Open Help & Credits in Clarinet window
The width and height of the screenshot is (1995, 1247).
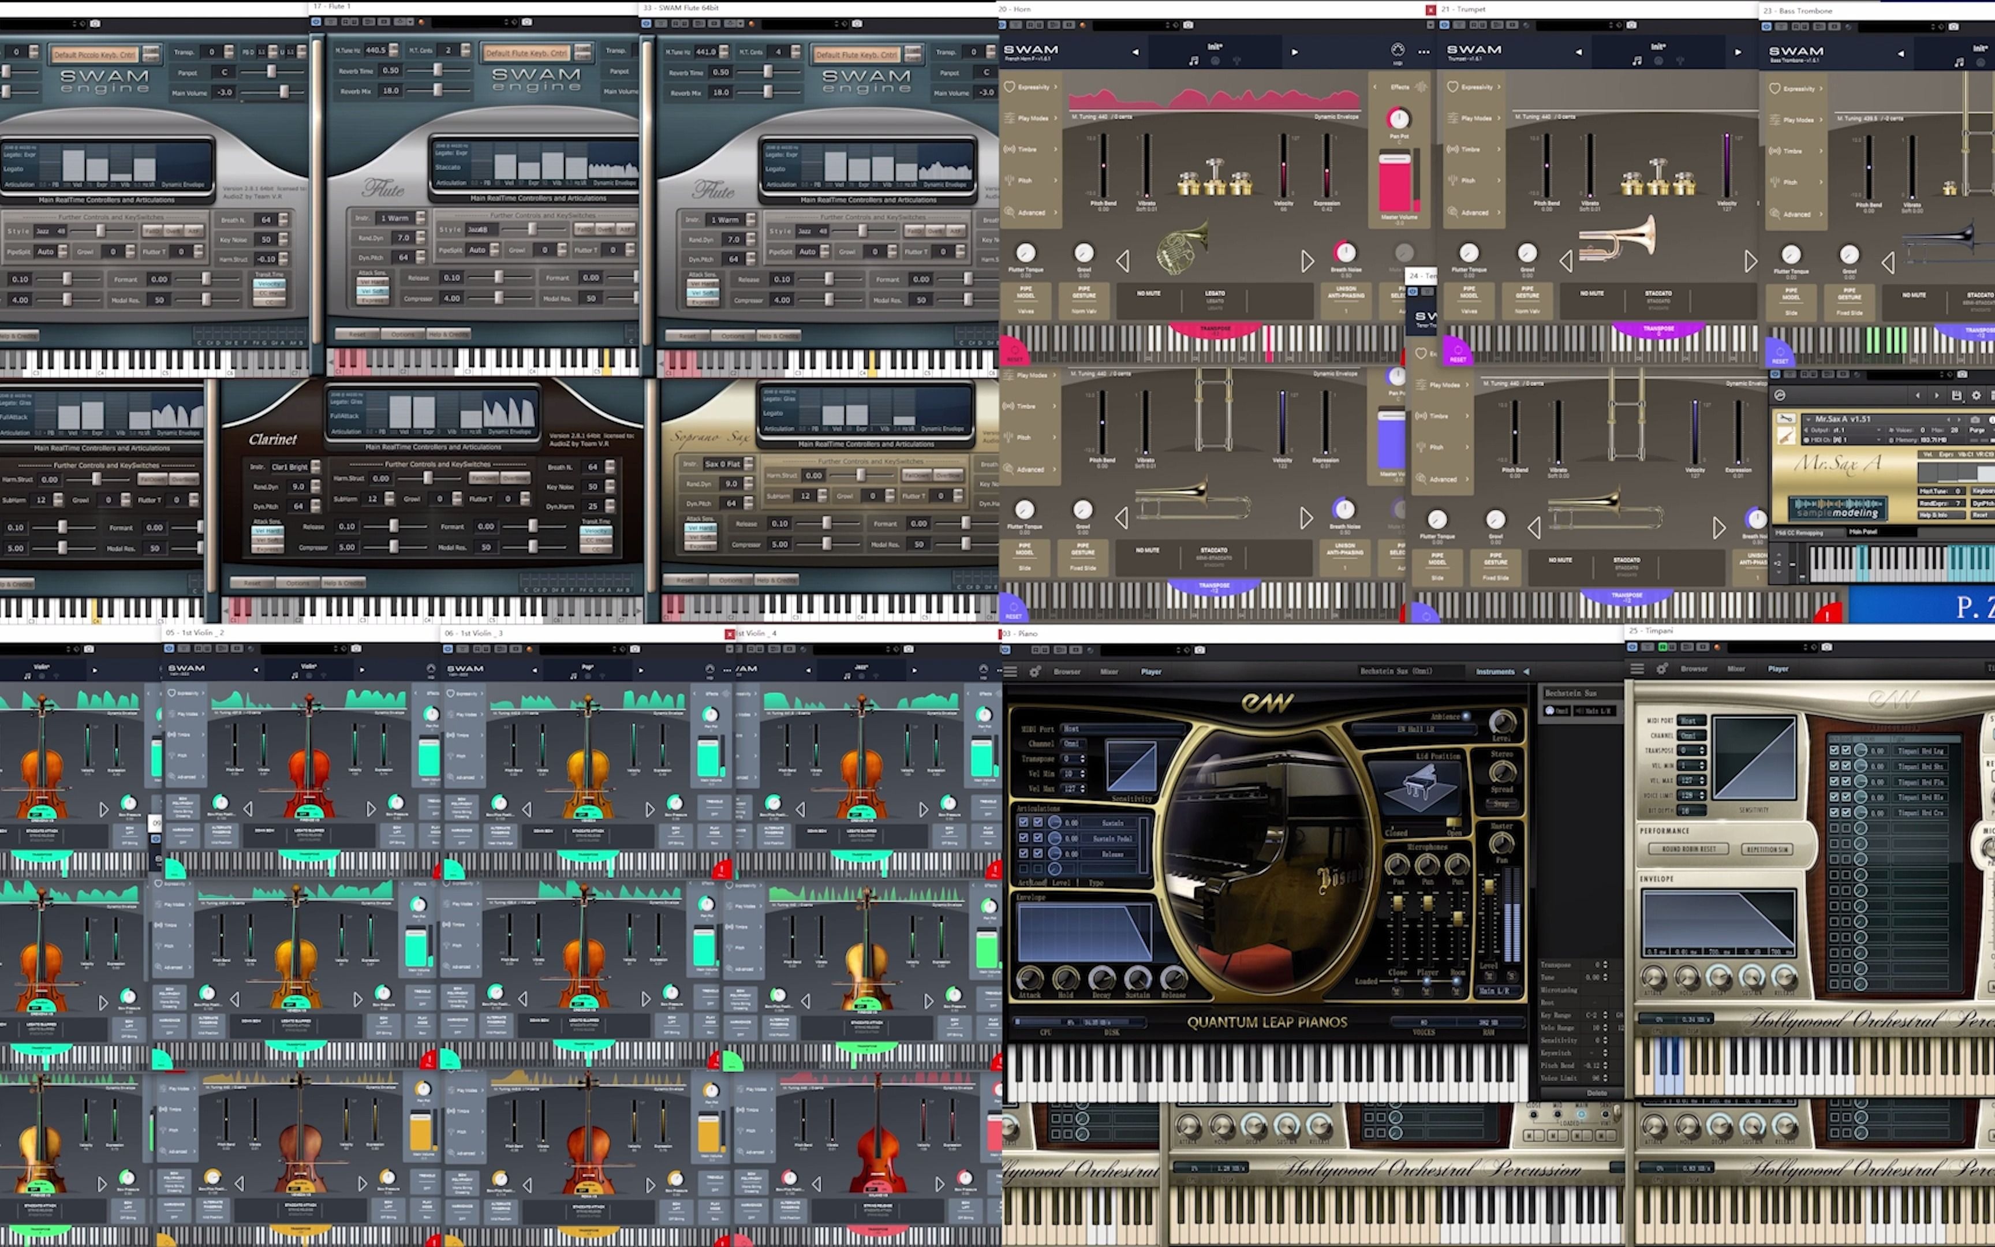344,583
